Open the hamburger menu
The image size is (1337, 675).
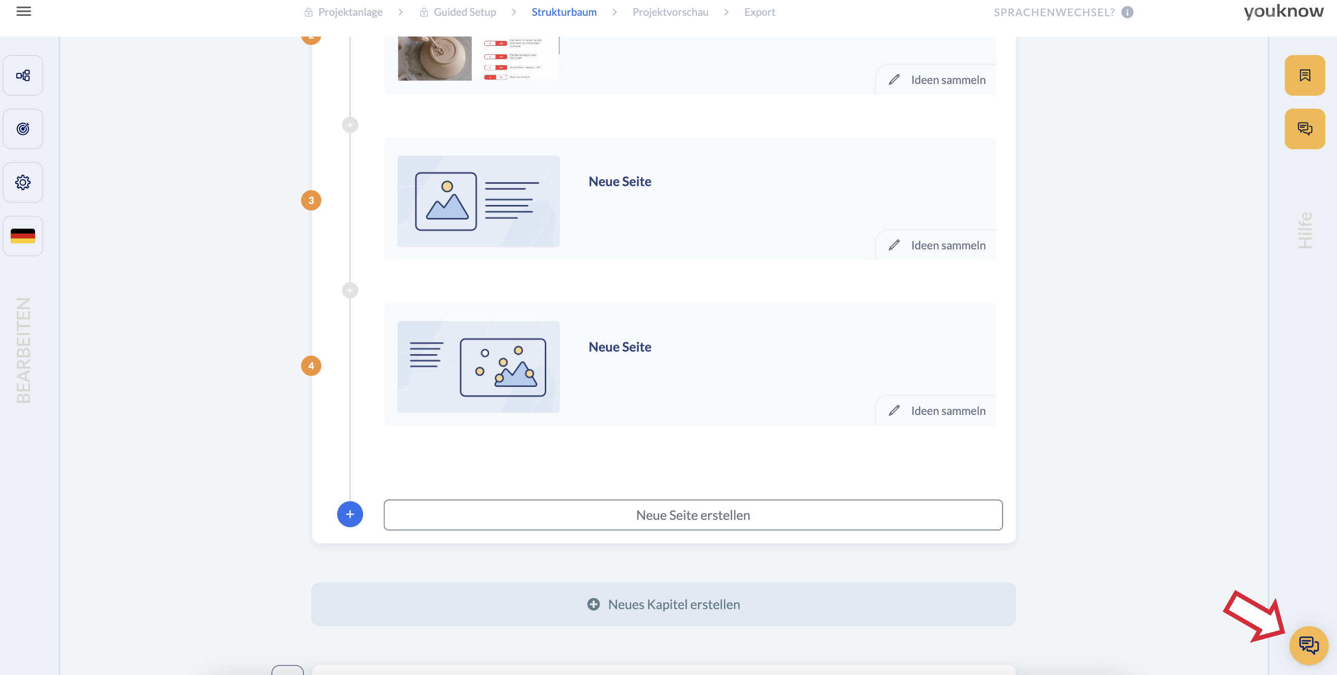pos(23,11)
